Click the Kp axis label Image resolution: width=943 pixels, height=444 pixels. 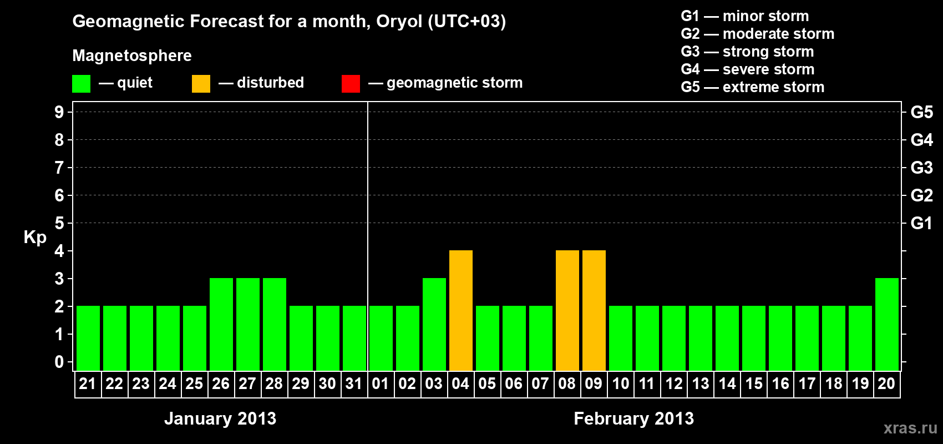click(x=35, y=238)
